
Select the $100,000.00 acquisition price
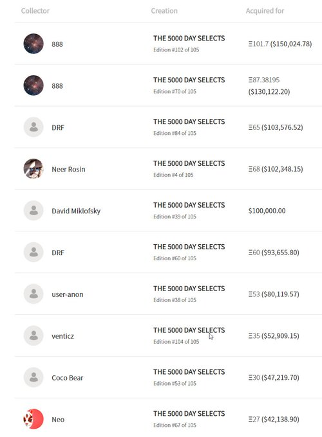tap(267, 211)
